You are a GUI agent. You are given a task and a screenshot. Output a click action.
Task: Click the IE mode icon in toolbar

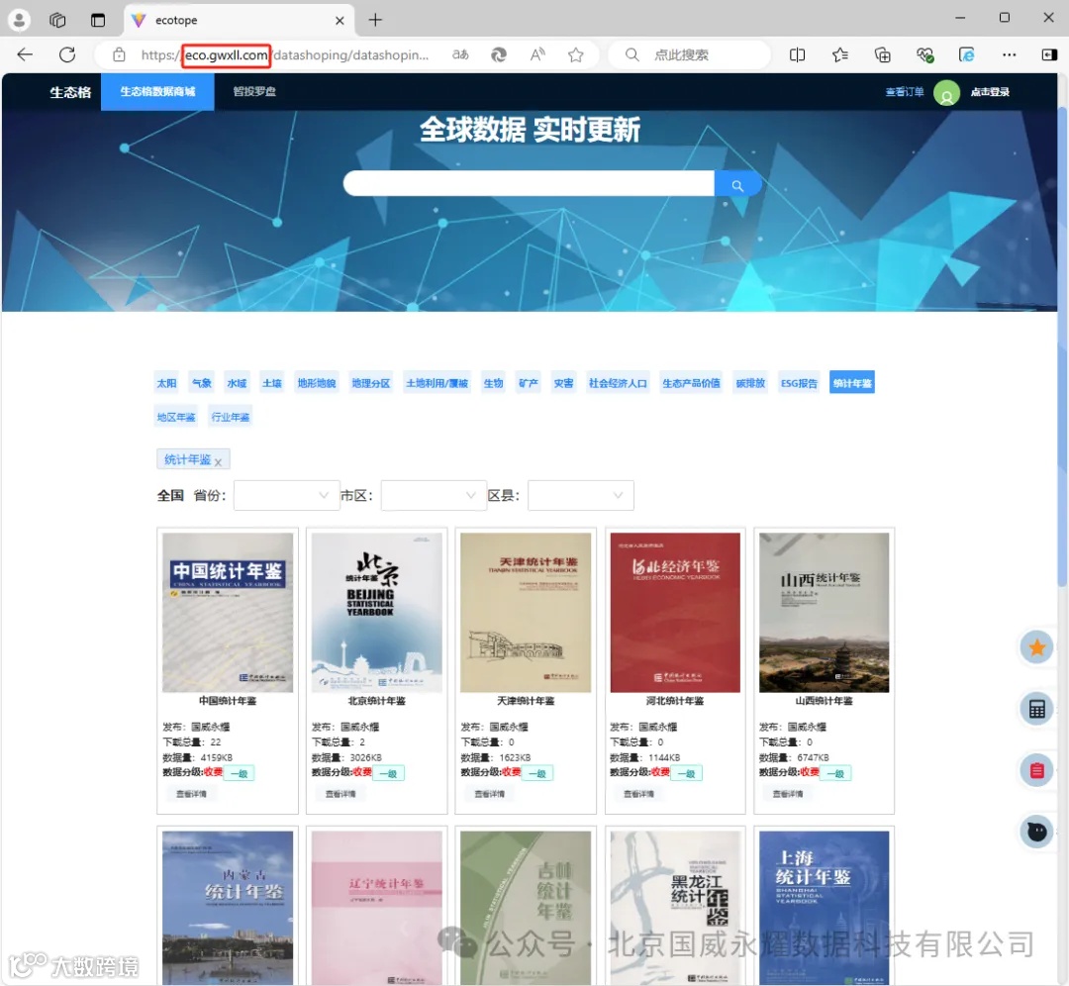(x=967, y=54)
